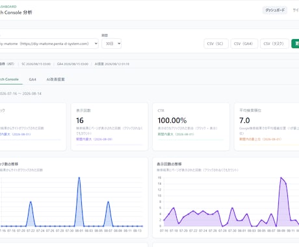Export data with CSV (タスク) button
This screenshot has height=247, width=299.
274,44
